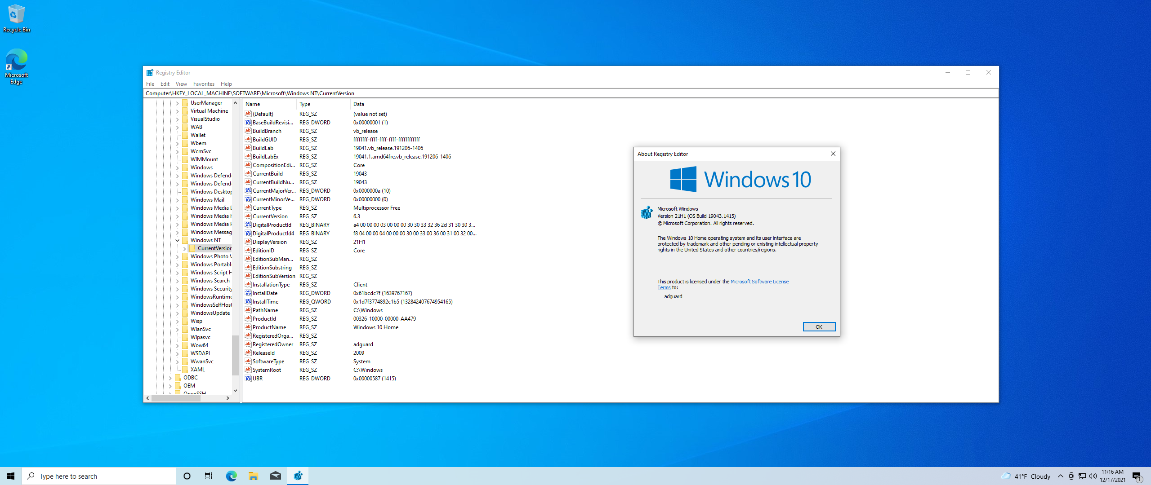The image size is (1151, 485).
Task: Click the Cortana circle icon on taskbar
Action: [x=187, y=476]
